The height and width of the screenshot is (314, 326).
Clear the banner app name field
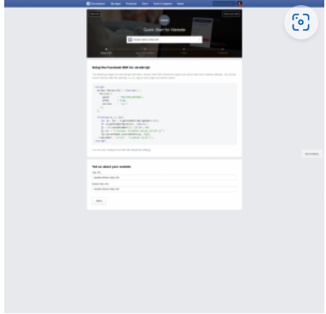tap(199, 39)
